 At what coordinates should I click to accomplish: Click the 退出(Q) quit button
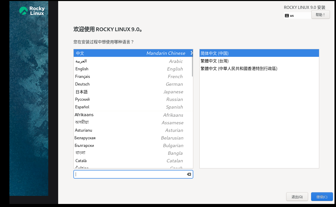coord(297,197)
